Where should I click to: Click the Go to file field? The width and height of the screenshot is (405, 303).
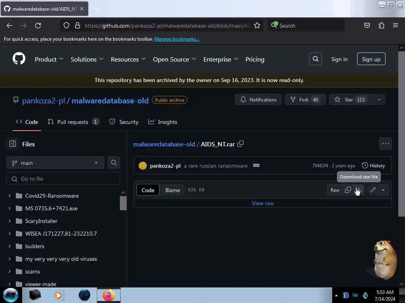(x=63, y=179)
